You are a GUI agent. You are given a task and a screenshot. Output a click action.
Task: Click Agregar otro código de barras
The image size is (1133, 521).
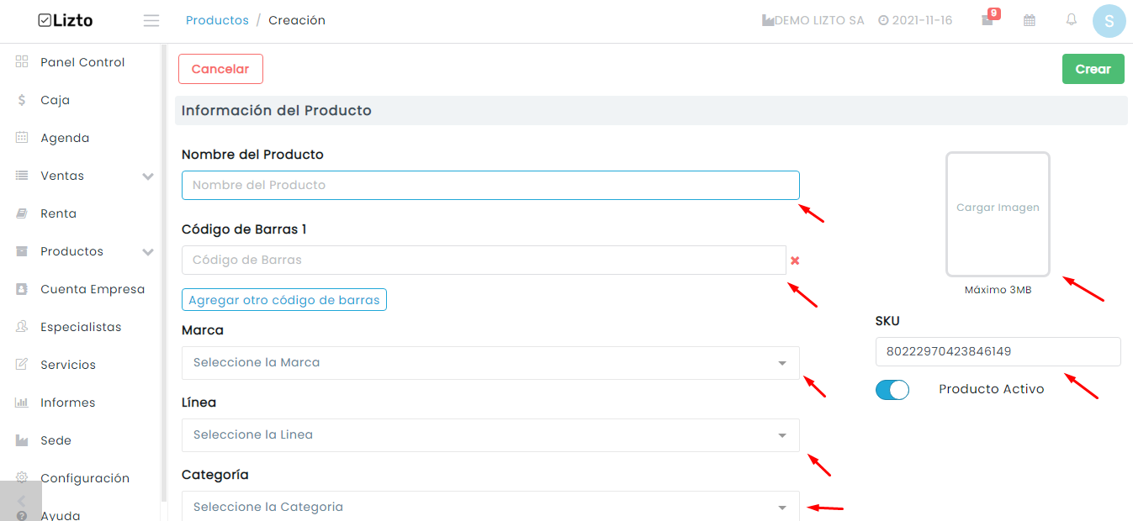click(284, 300)
